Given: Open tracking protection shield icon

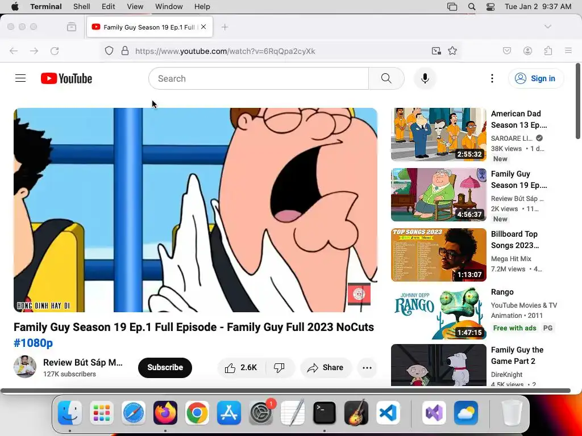Looking at the screenshot, I should tap(109, 51).
